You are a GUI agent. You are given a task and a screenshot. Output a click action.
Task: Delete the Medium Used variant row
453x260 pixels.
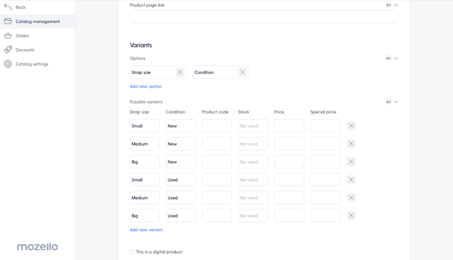point(351,198)
